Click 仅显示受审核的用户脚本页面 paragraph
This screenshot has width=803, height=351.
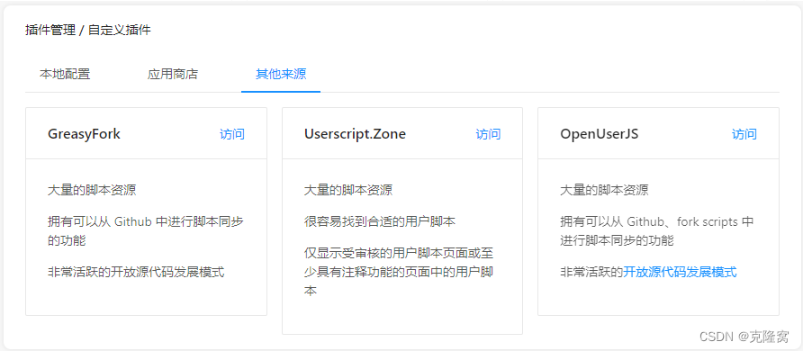399,272
